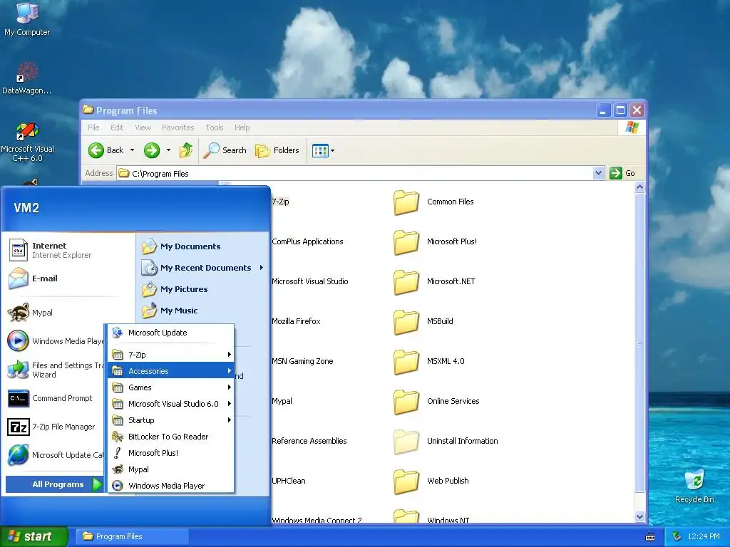
Task: Launch Windows Media Player from All Programs list
Action: pos(171,486)
